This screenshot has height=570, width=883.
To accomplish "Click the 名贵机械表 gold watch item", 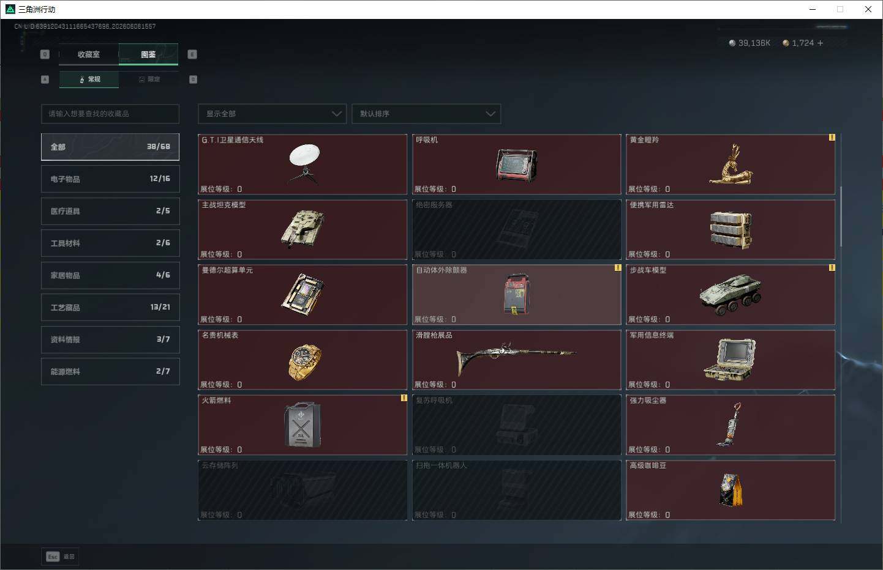I will point(302,360).
